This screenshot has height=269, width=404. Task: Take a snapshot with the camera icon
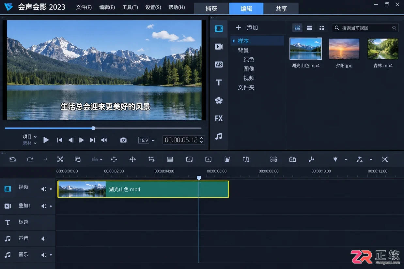[x=123, y=140]
